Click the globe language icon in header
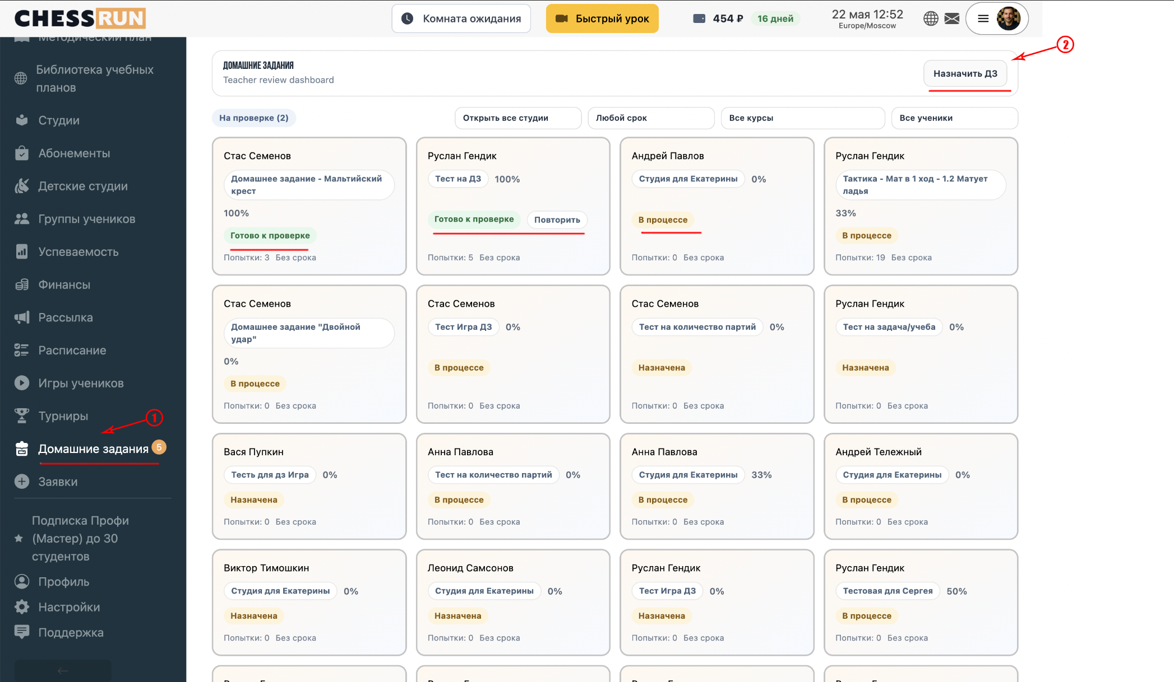 tap(931, 18)
